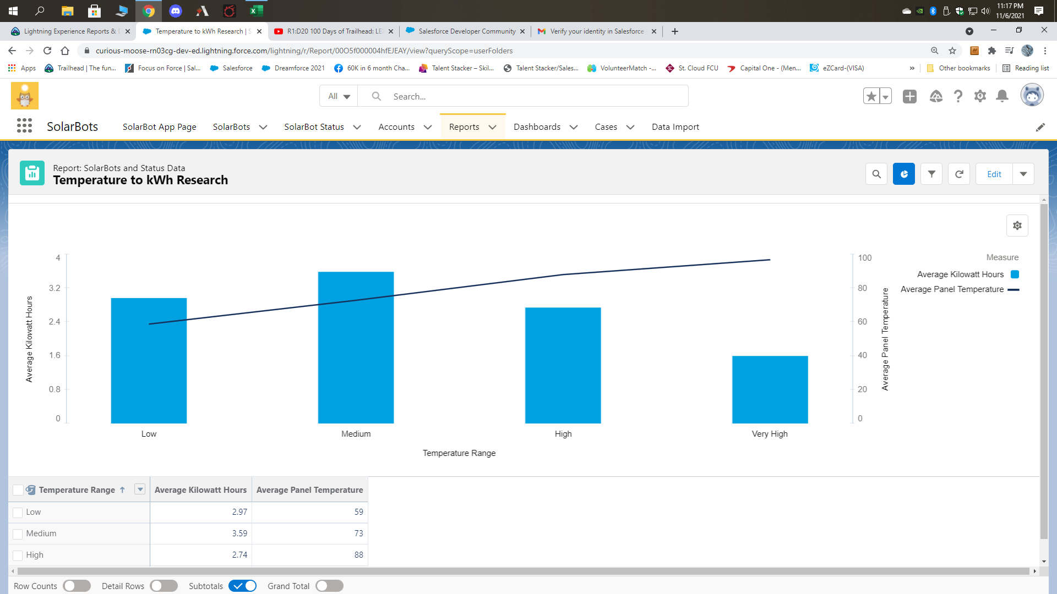Image resolution: width=1057 pixels, height=594 pixels.
Task: Open the Data Import tab
Action: (675, 127)
